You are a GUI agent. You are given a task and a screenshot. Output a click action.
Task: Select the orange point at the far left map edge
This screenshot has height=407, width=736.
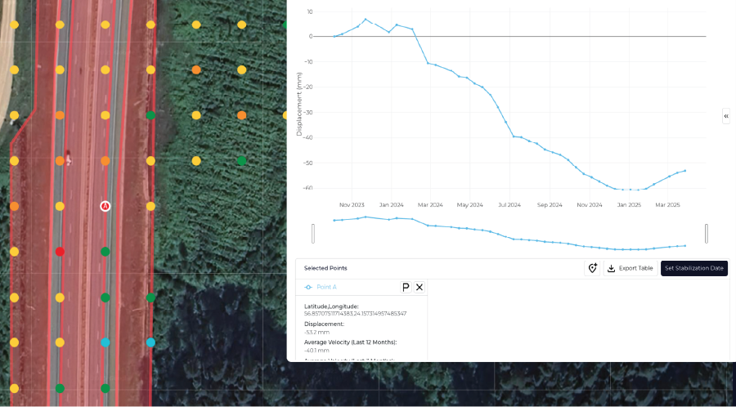tap(14, 207)
